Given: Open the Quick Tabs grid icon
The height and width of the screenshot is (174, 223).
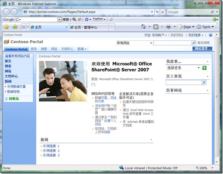Looking at the screenshot, I should click(24, 27).
